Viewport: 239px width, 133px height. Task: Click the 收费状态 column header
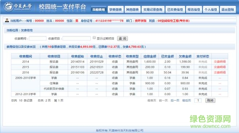[x=115, y=56]
